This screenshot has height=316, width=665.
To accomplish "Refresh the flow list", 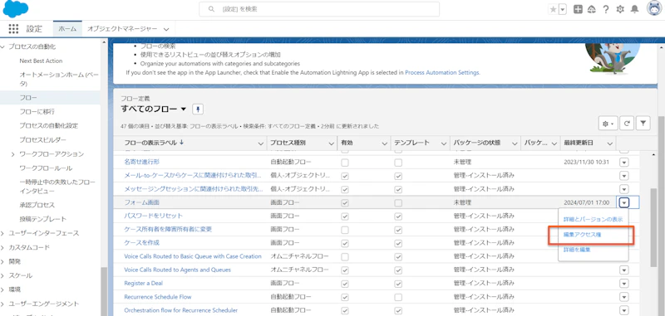I will pos(627,124).
